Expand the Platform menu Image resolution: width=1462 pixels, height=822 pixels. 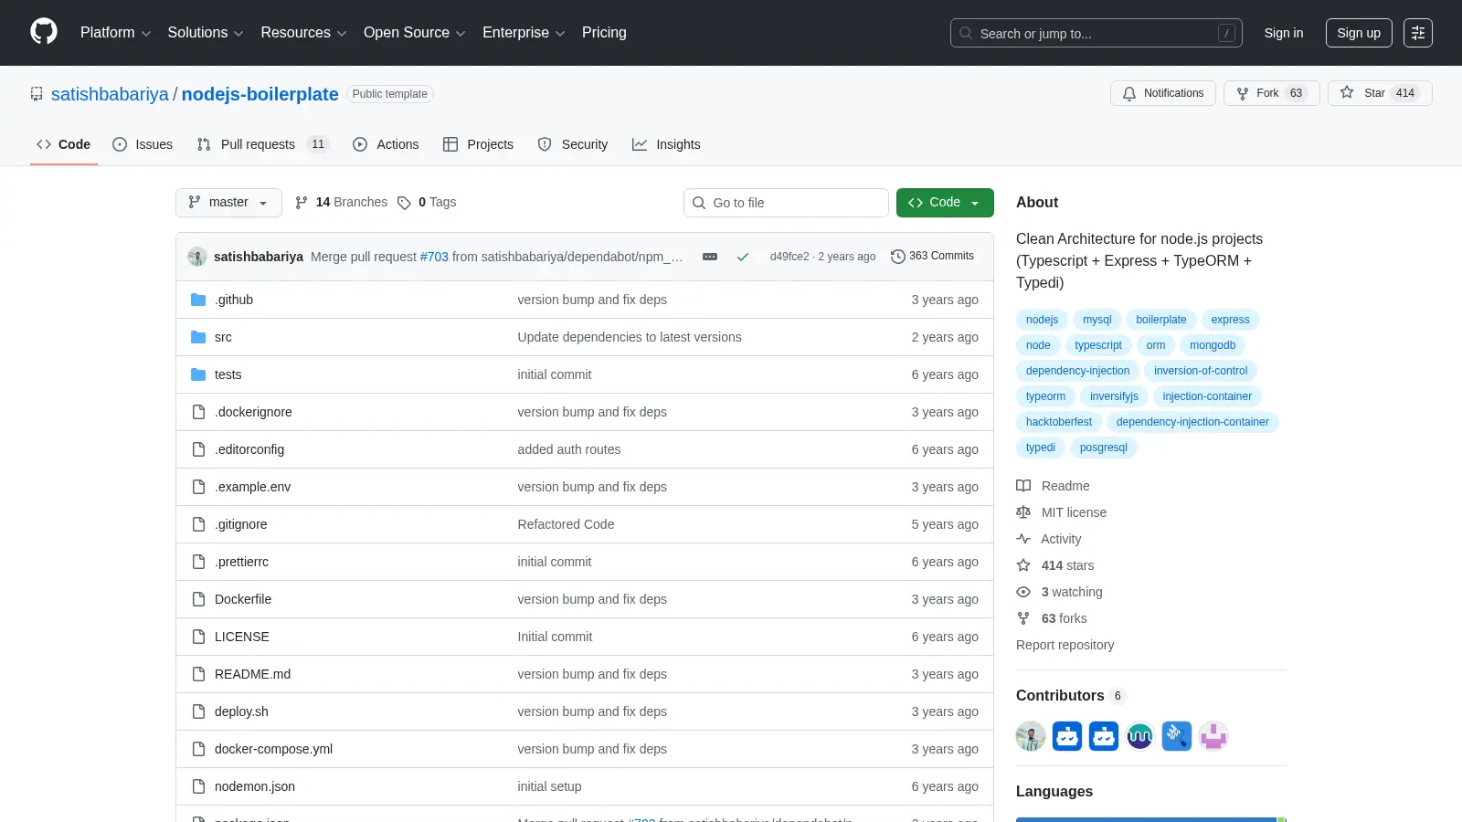pyautogui.click(x=115, y=33)
